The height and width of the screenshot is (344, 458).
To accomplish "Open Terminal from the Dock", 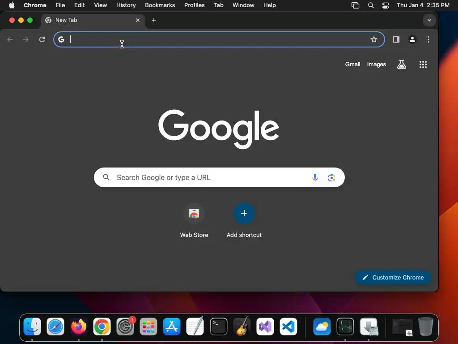I will tap(218, 327).
